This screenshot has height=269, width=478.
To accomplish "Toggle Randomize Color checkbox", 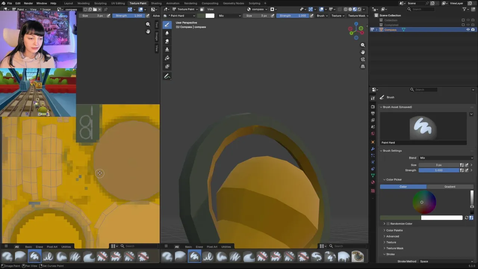I will pos(388,224).
